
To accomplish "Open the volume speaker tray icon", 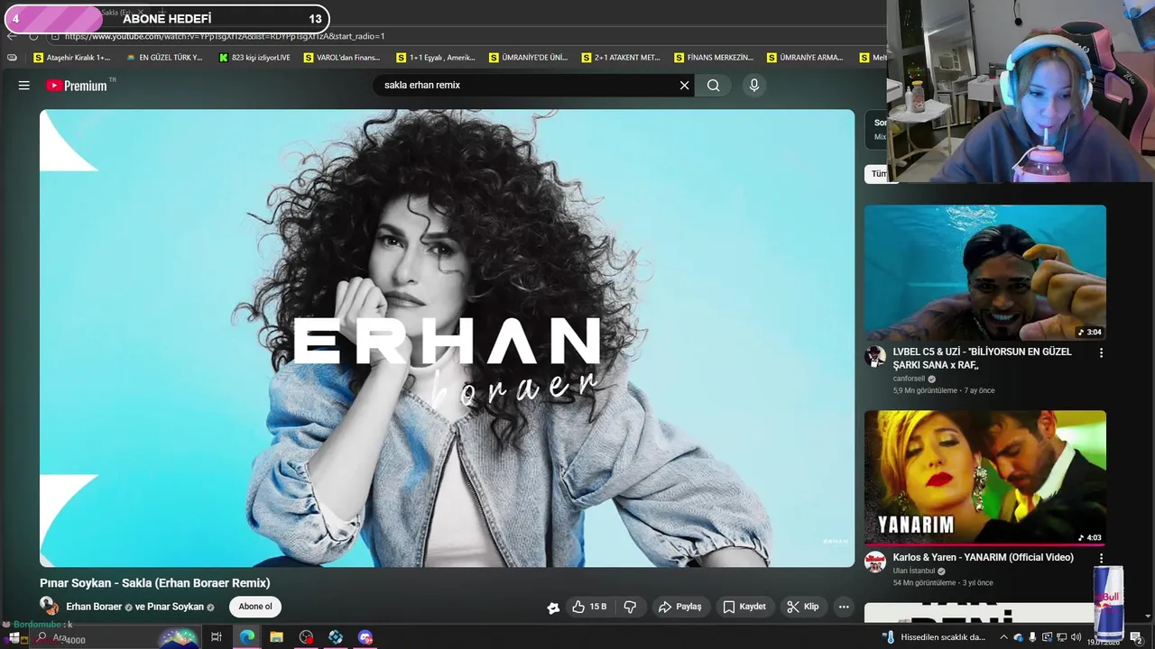I will tap(1076, 637).
